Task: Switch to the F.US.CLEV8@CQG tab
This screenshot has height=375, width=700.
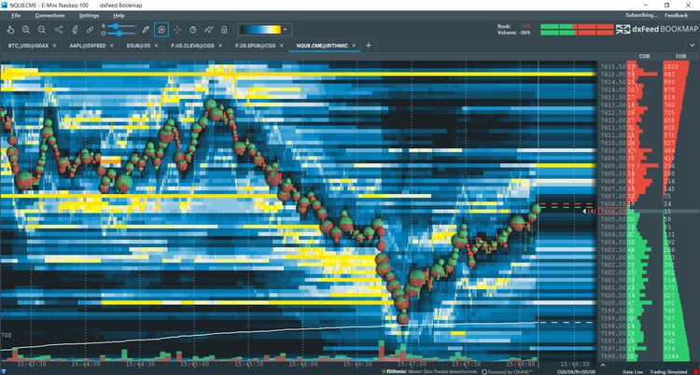Action: pyautogui.click(x=191, y=46)
